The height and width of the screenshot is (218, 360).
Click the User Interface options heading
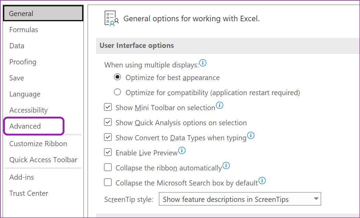pyautogui.click(x=136, y=46)
